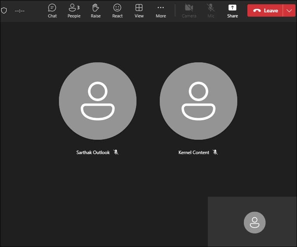Toggle the Camera on
This screenshot has width=297, height=247.
[x=189, y=11]
